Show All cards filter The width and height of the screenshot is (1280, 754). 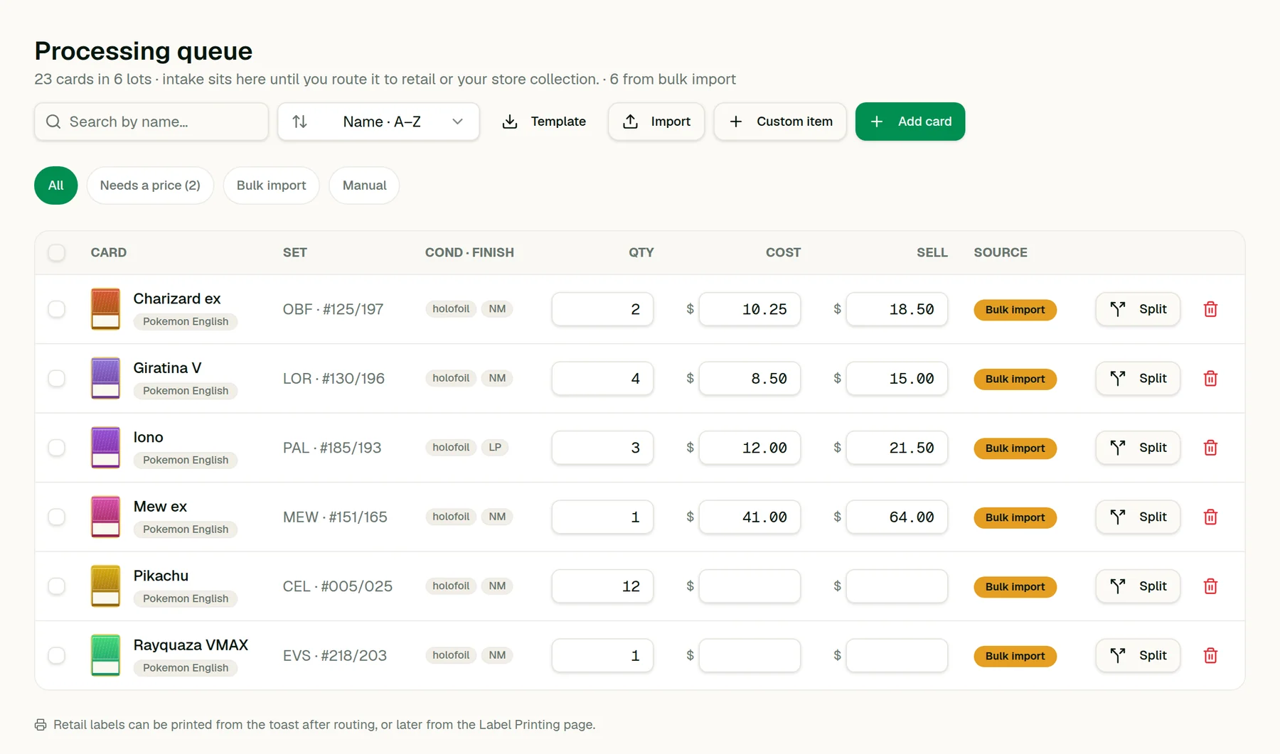tap(56, 185)
